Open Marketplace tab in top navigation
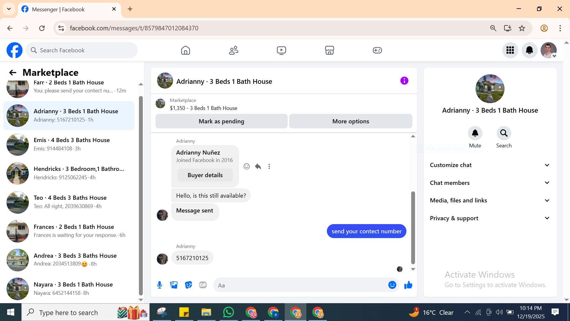The width and height of the screenshot is (570, 321). 329,50
